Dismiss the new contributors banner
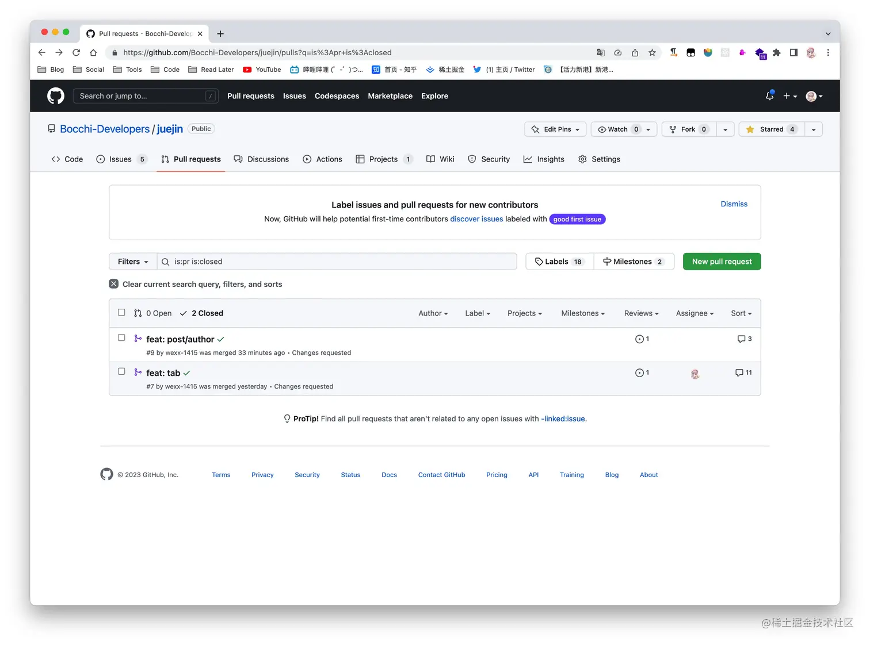The height and width of the screenshot is (645, 870). pyautogui.click(x=734, y=204)
